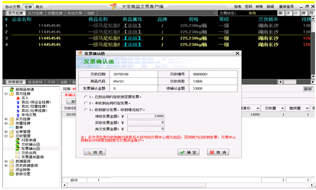This screenshot has width=316, height=190.
Task: Select option 1 已按合同约定收到足额发票
Action: (86, 97)
